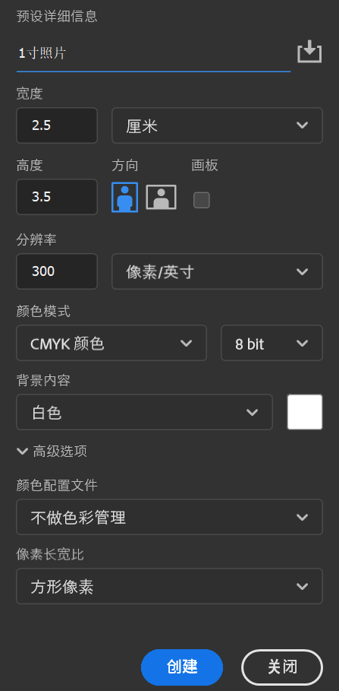
Task: Select landscape orientation icon
Action: [x=161, y=197]
